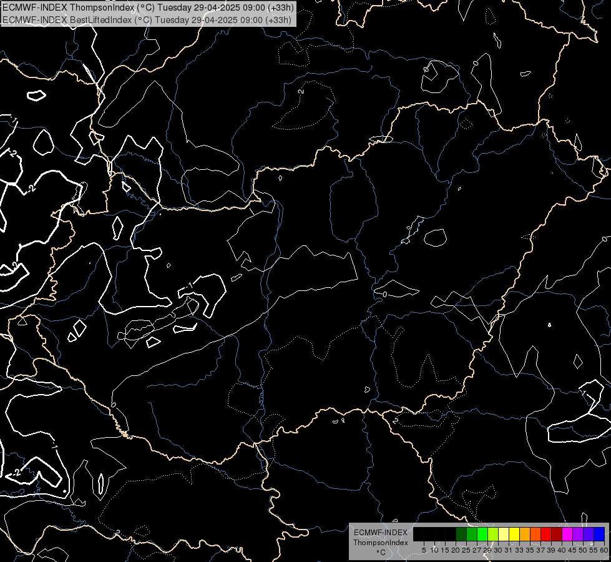Click the legend scale value 40
611x562 pixels.
click(562, 550)
